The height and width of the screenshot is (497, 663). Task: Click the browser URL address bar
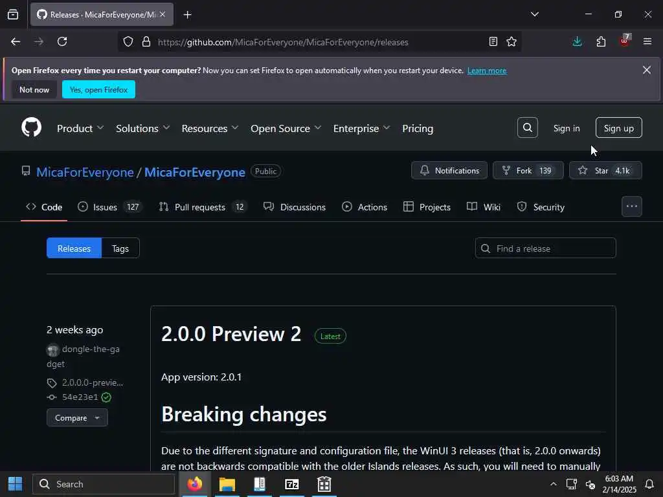coord(319,42)
